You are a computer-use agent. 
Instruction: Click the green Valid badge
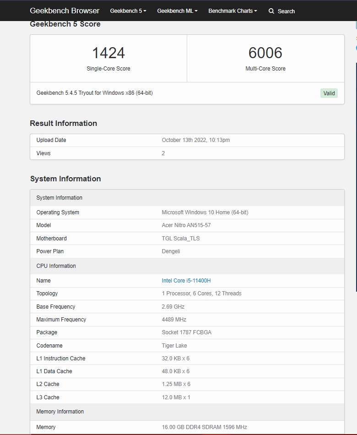(x=329, y=93)
